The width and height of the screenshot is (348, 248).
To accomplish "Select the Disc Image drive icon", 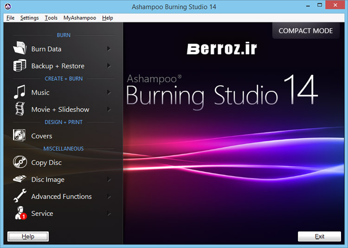I will click(x=20, y=180).
